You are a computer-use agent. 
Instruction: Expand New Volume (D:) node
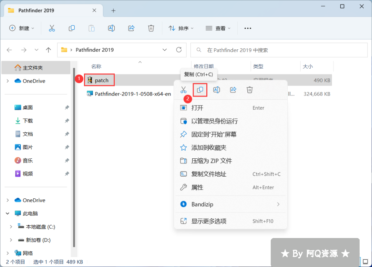click(11, 240)
